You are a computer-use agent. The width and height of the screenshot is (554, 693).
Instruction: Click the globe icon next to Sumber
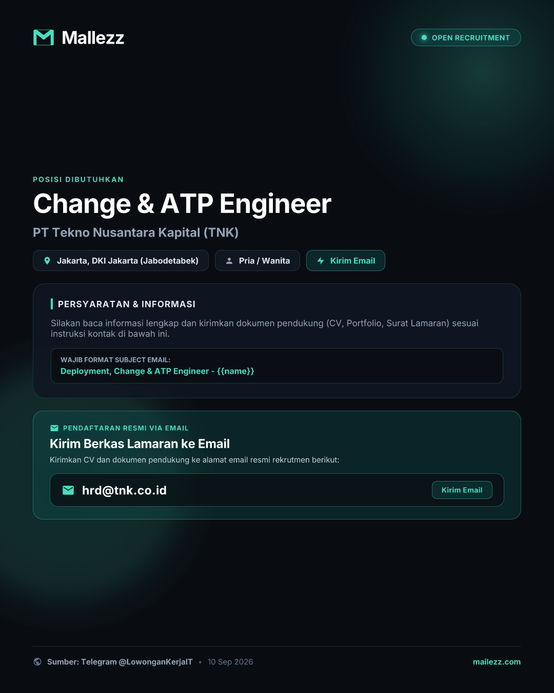click(37, 662)
